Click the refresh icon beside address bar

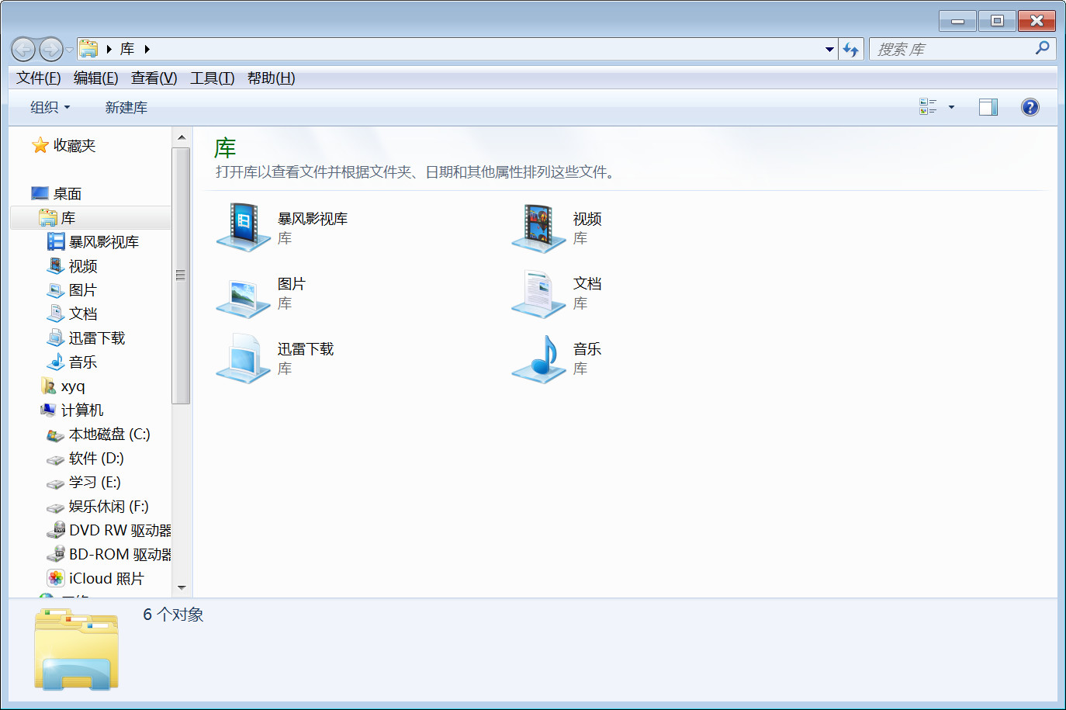(851, 50)
